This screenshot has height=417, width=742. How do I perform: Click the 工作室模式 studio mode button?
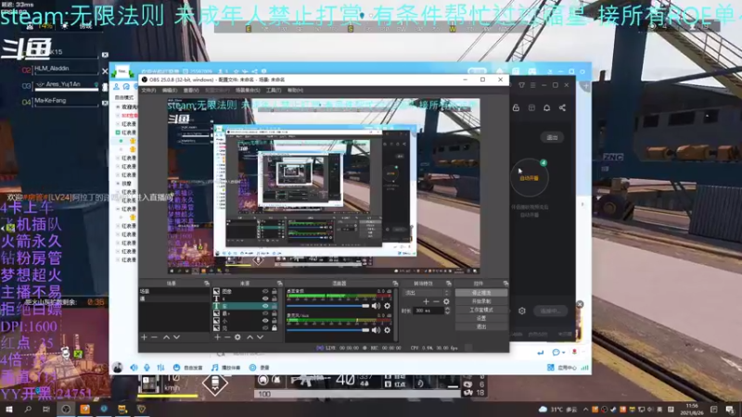481,310
